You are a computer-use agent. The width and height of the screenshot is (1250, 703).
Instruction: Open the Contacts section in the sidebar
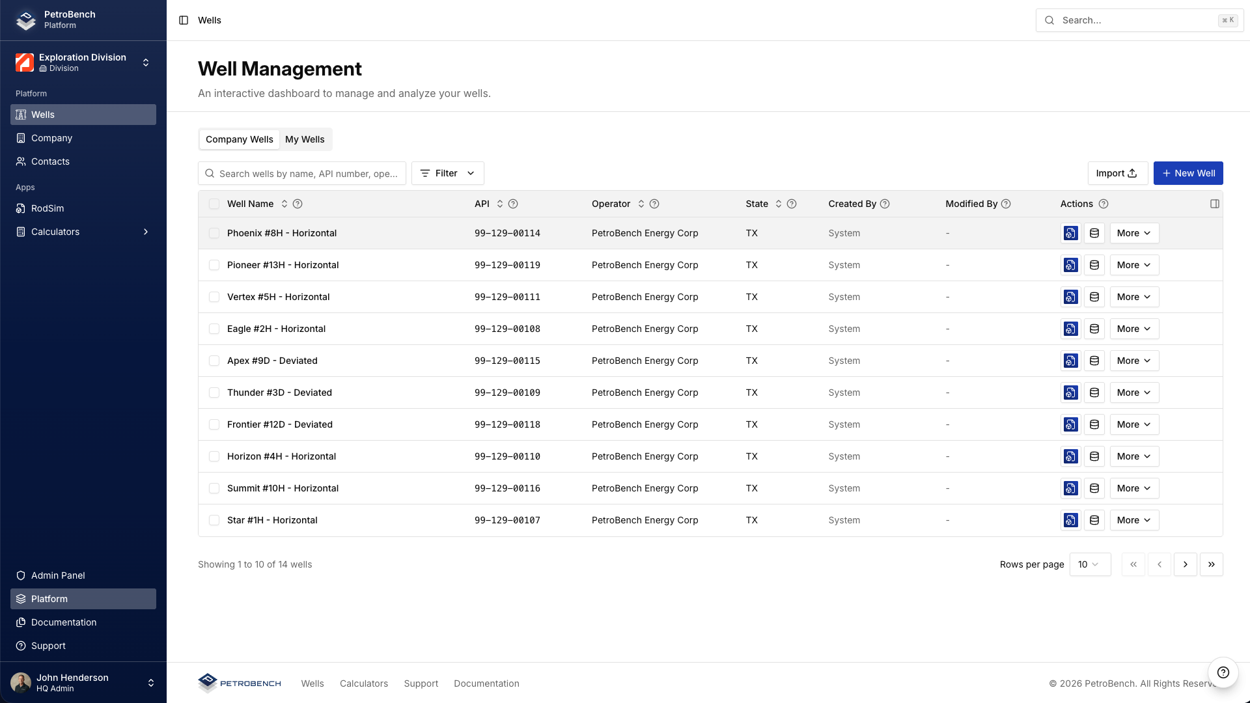tap(50, 161)
